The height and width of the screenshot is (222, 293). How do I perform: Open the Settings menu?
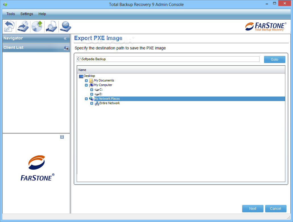(27, 14)
